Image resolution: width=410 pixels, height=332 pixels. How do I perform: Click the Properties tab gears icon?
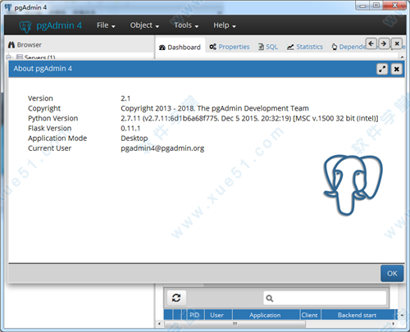pos(213,47)
